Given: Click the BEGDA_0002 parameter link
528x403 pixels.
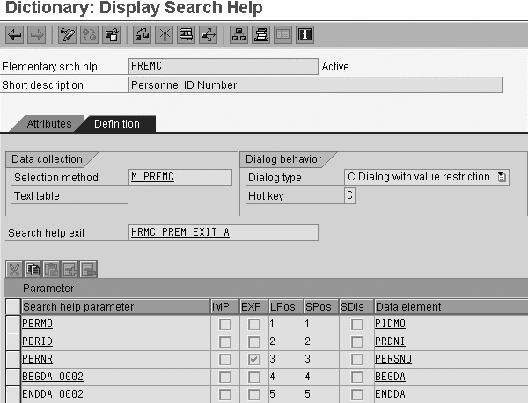Looking at the screenshot, I should coord(53,377).
